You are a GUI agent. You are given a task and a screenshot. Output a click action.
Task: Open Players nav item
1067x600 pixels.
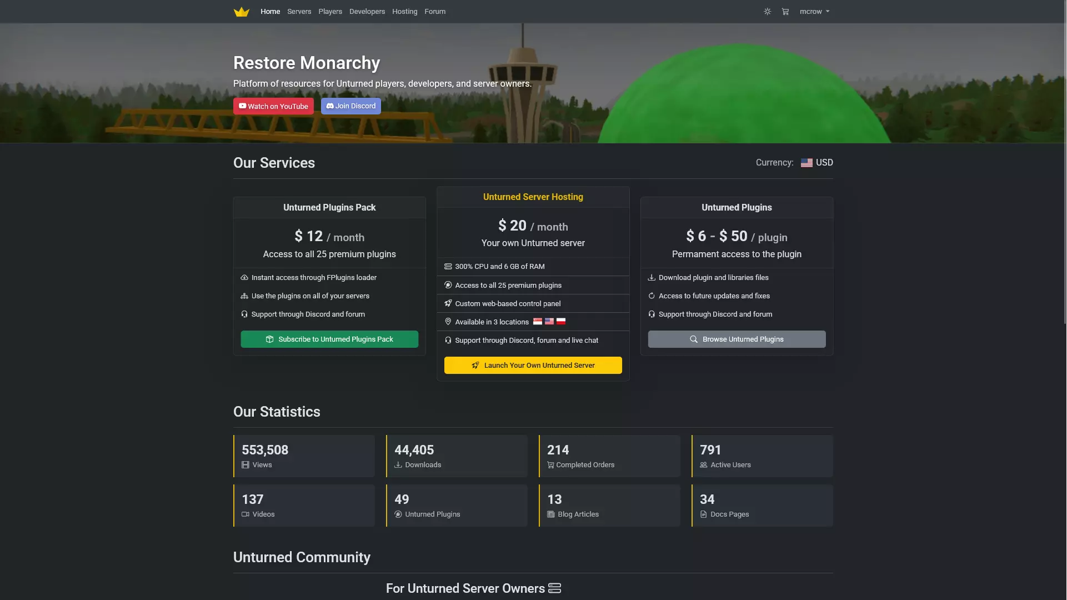point(330,12)
